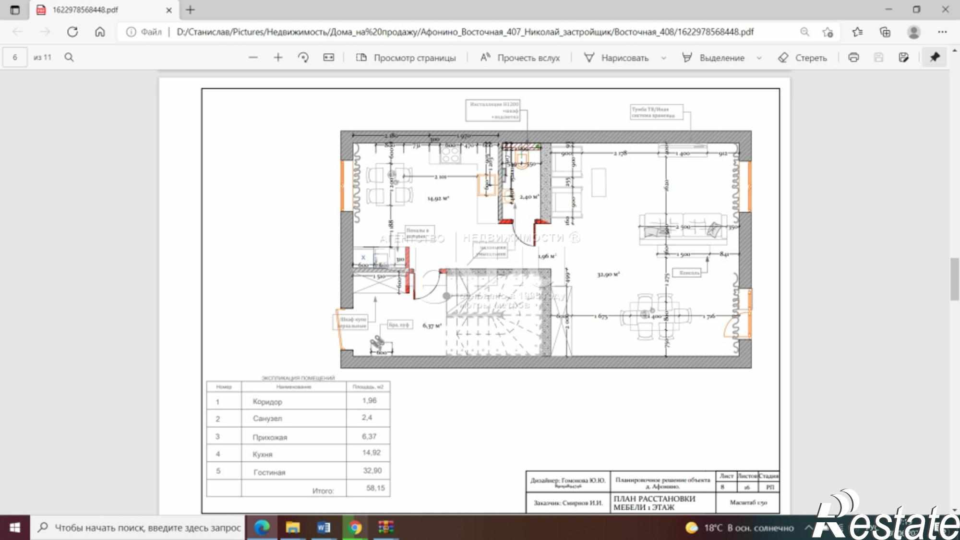Screen dimensions: 960x540
Task: Open a new browser tab
Action: tap(191, 10)
